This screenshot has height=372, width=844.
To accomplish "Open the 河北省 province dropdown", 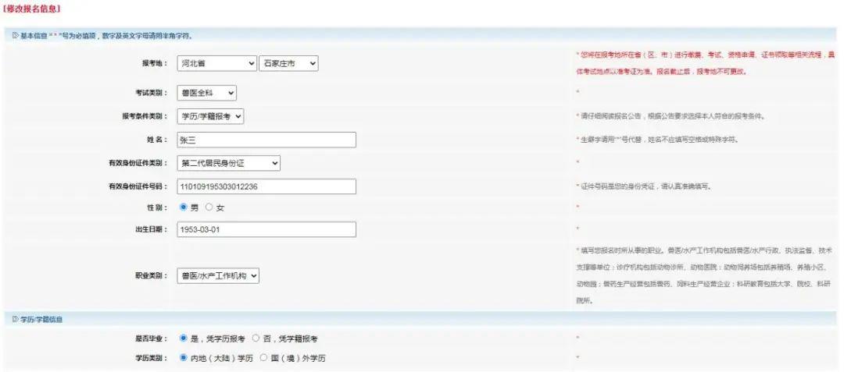I will click(x=216, y=63).
